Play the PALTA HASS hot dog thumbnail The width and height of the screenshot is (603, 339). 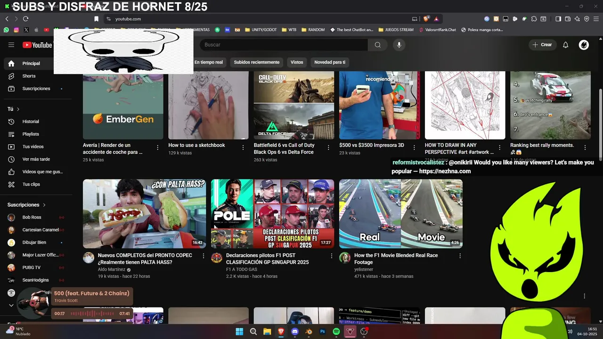point(144,214)
